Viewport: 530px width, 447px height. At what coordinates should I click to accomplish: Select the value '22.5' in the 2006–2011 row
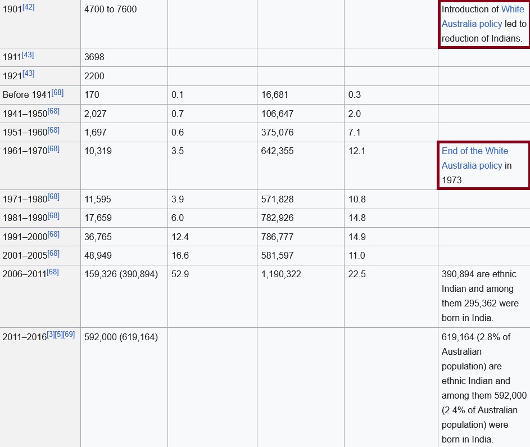(357, 274)
